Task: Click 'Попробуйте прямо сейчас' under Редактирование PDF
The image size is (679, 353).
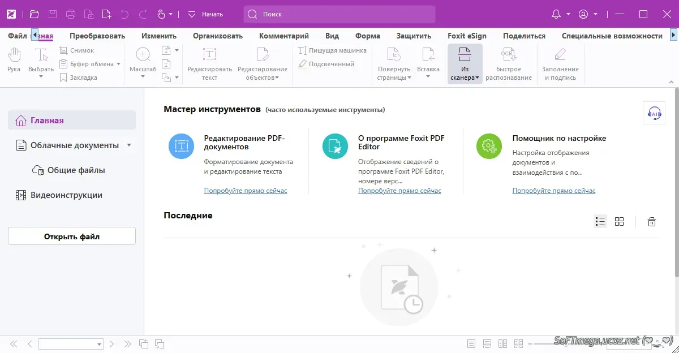Action: coord(245,191)
